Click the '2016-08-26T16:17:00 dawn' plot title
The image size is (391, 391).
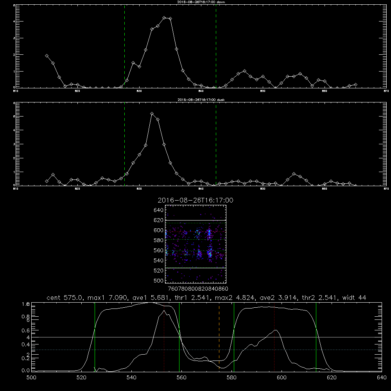pyautogui.click(x=201, y=2)
